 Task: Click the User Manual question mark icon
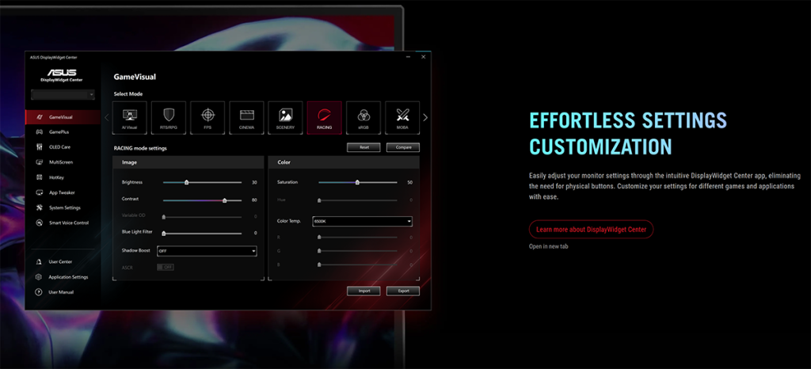[39, 292]
